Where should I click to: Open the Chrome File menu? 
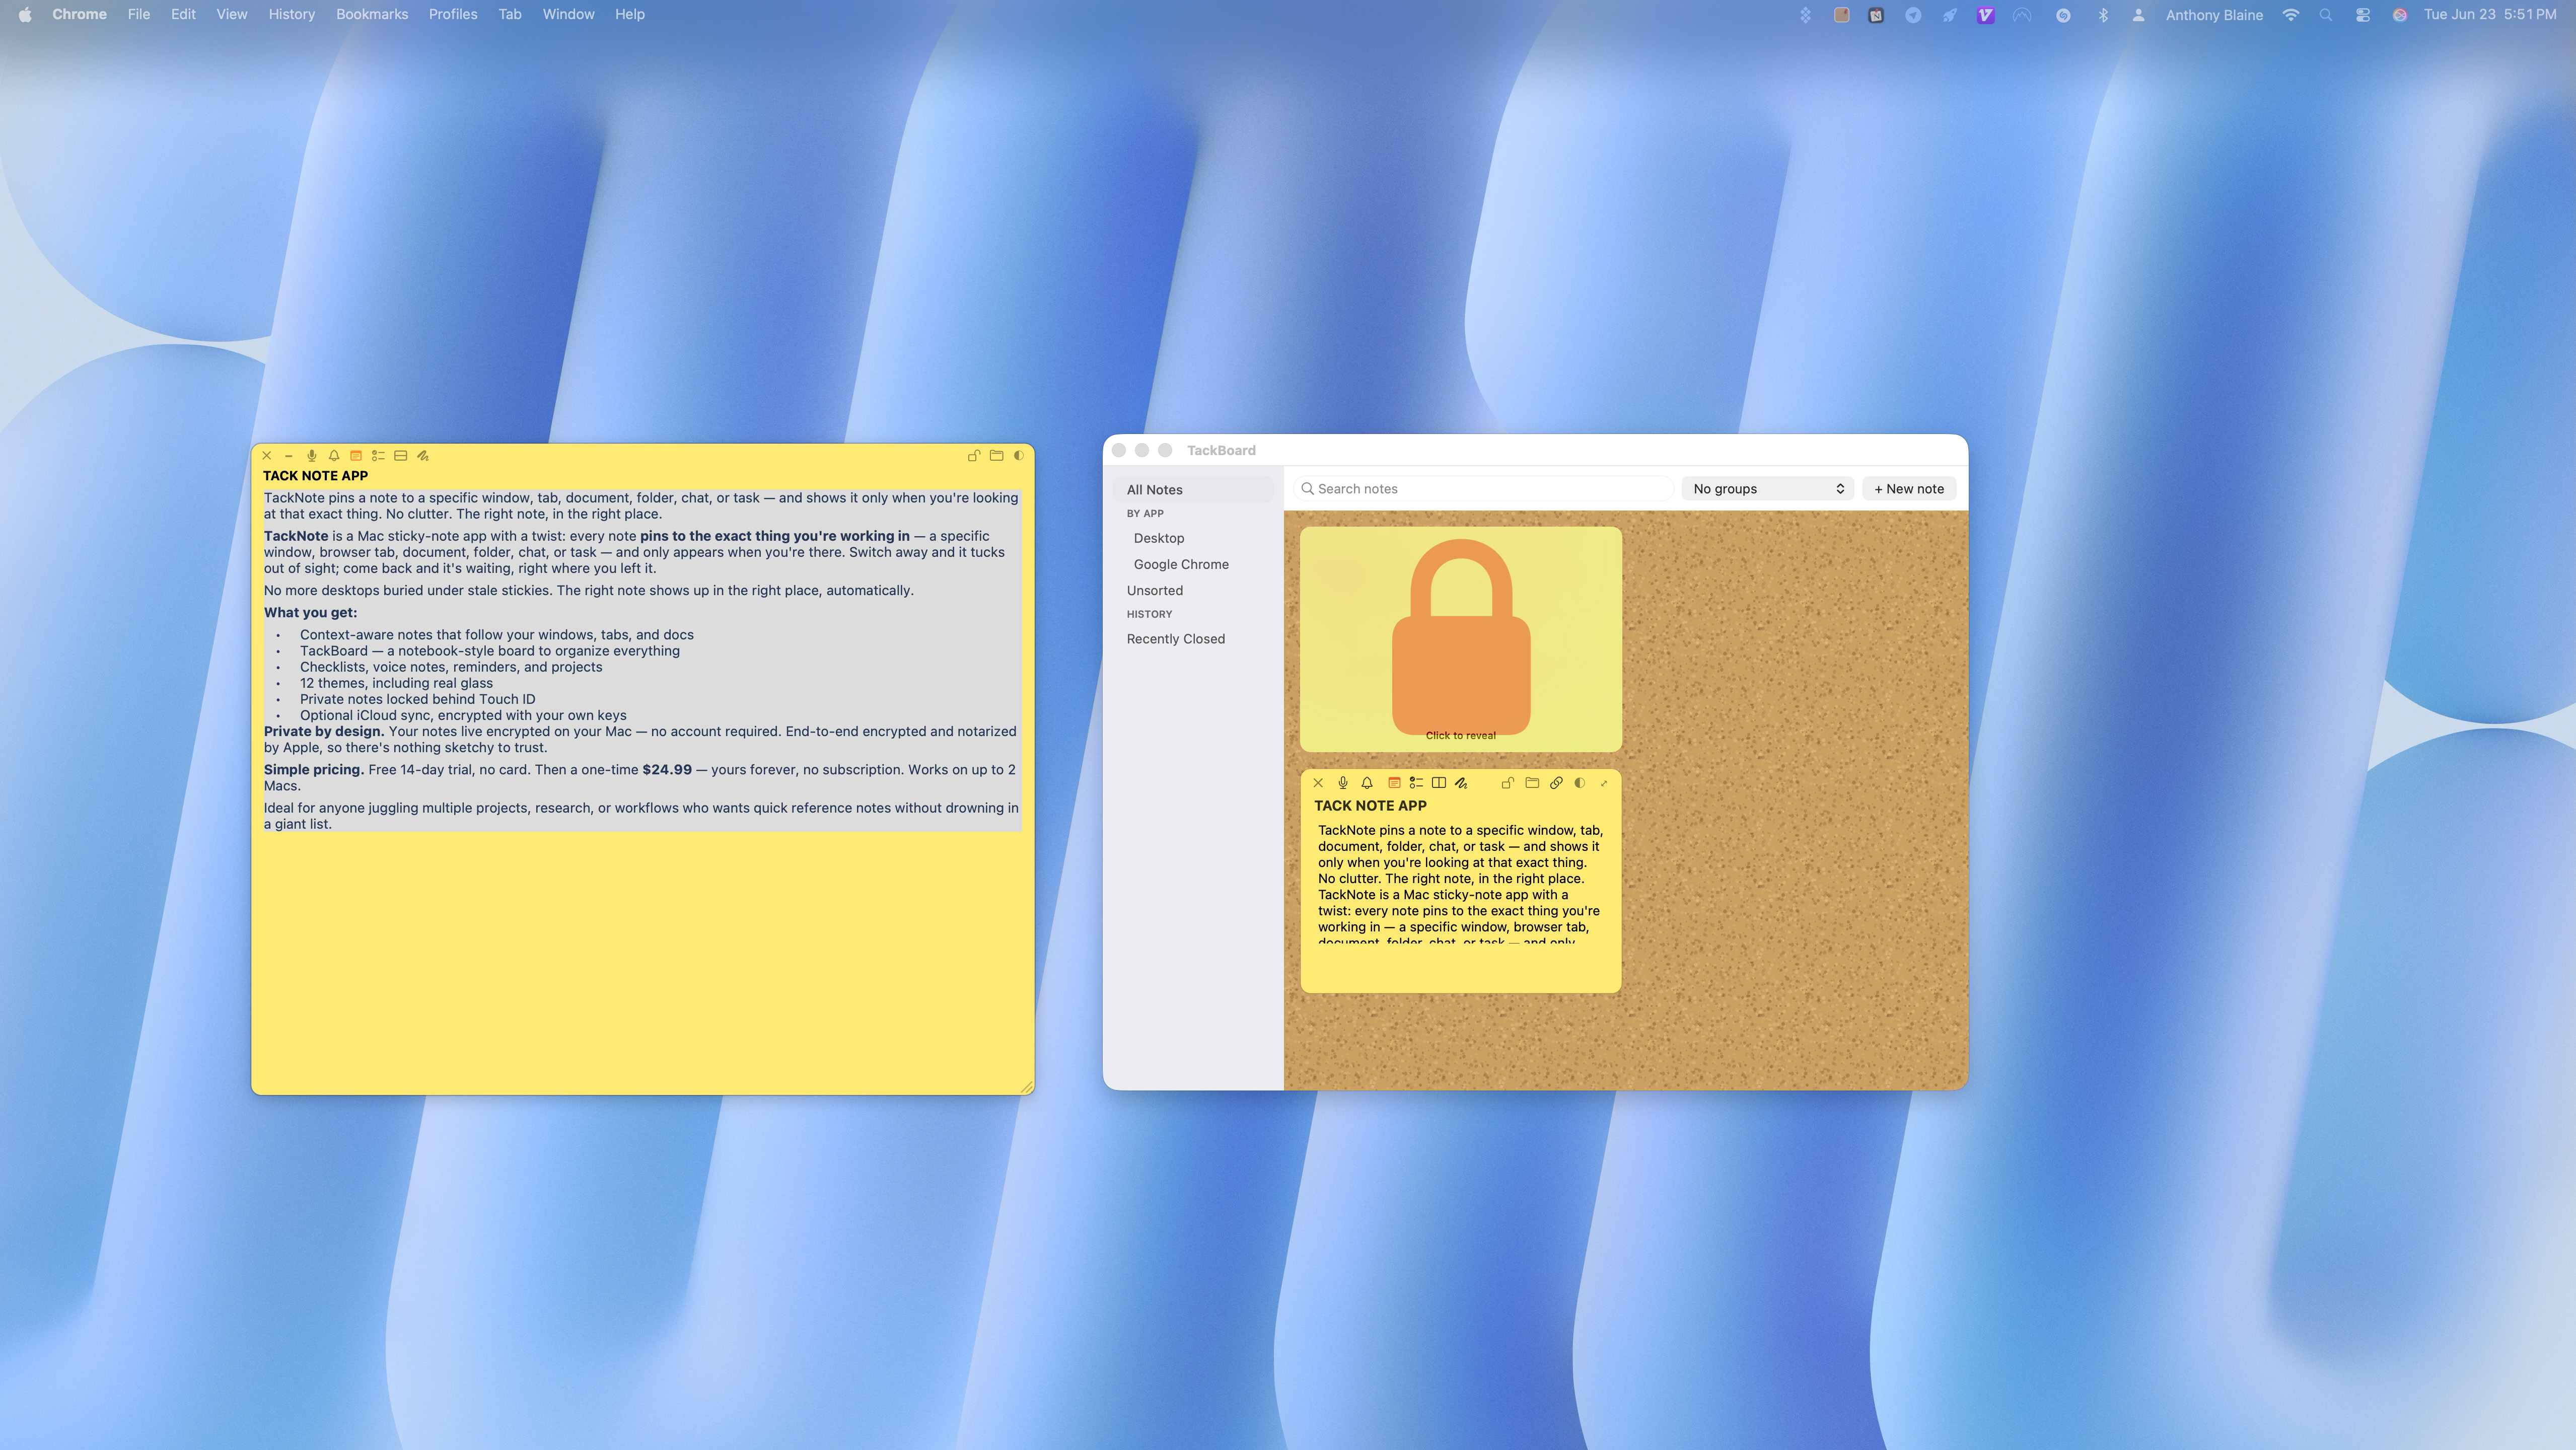click(139, 14)
